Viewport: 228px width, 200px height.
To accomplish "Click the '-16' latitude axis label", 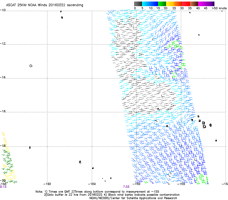I will point(3,111).
